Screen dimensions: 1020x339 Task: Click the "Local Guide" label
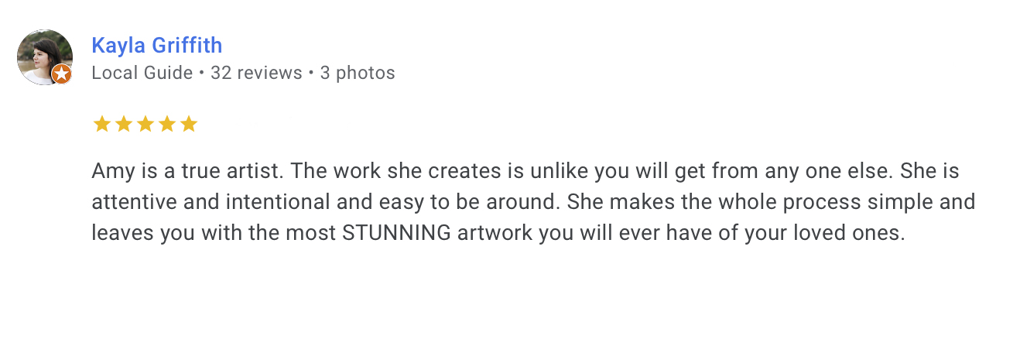click(x=142, y=74)
